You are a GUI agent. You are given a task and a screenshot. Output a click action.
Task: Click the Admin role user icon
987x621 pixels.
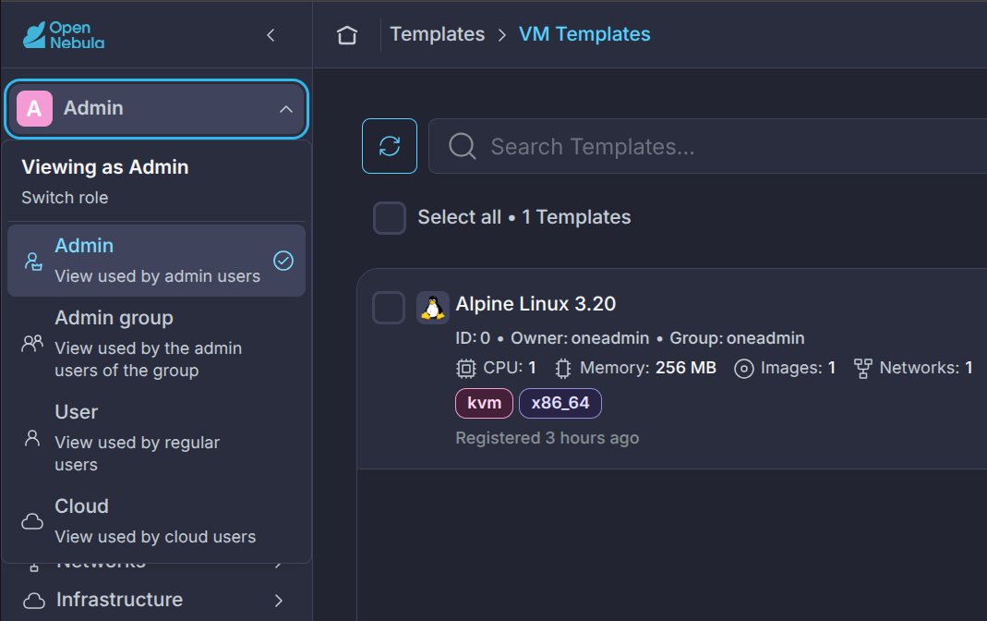[x=32, y=261]
